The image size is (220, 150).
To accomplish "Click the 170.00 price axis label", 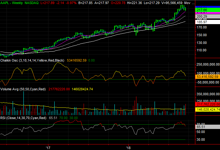I will [x=202, y=27].
